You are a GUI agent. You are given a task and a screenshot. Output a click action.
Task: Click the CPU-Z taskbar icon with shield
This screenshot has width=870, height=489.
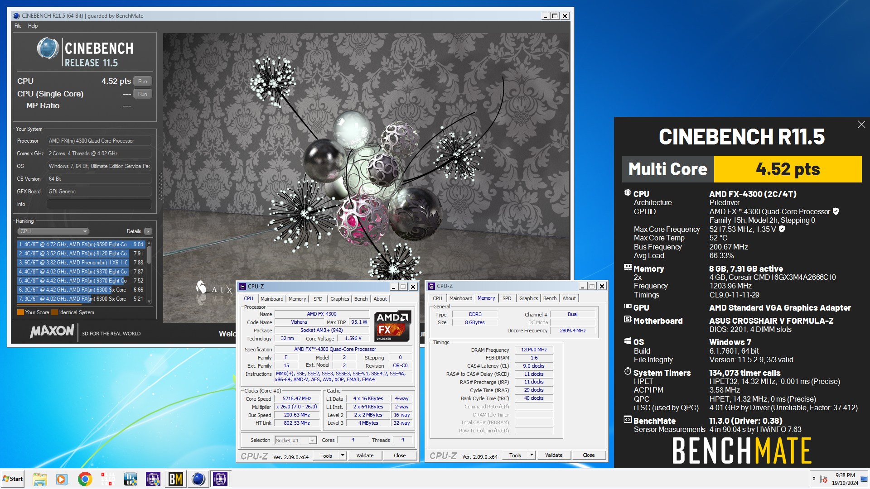pyautogui.click(x=153, y=479)
